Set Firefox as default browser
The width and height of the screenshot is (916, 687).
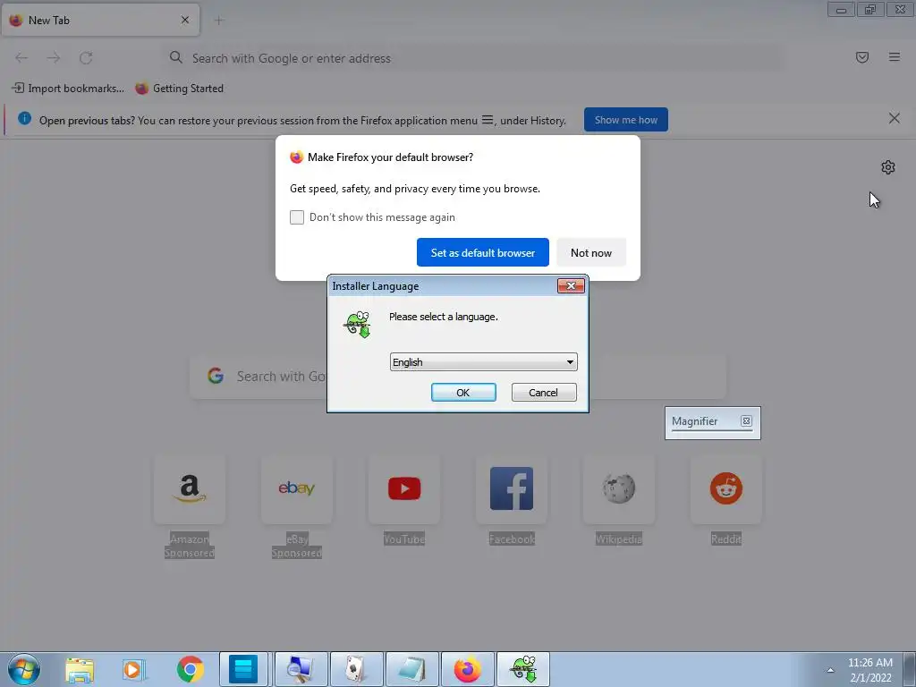[482, 252]
